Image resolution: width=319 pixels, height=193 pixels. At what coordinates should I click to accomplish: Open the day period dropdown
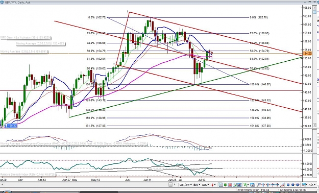(197, 185)
